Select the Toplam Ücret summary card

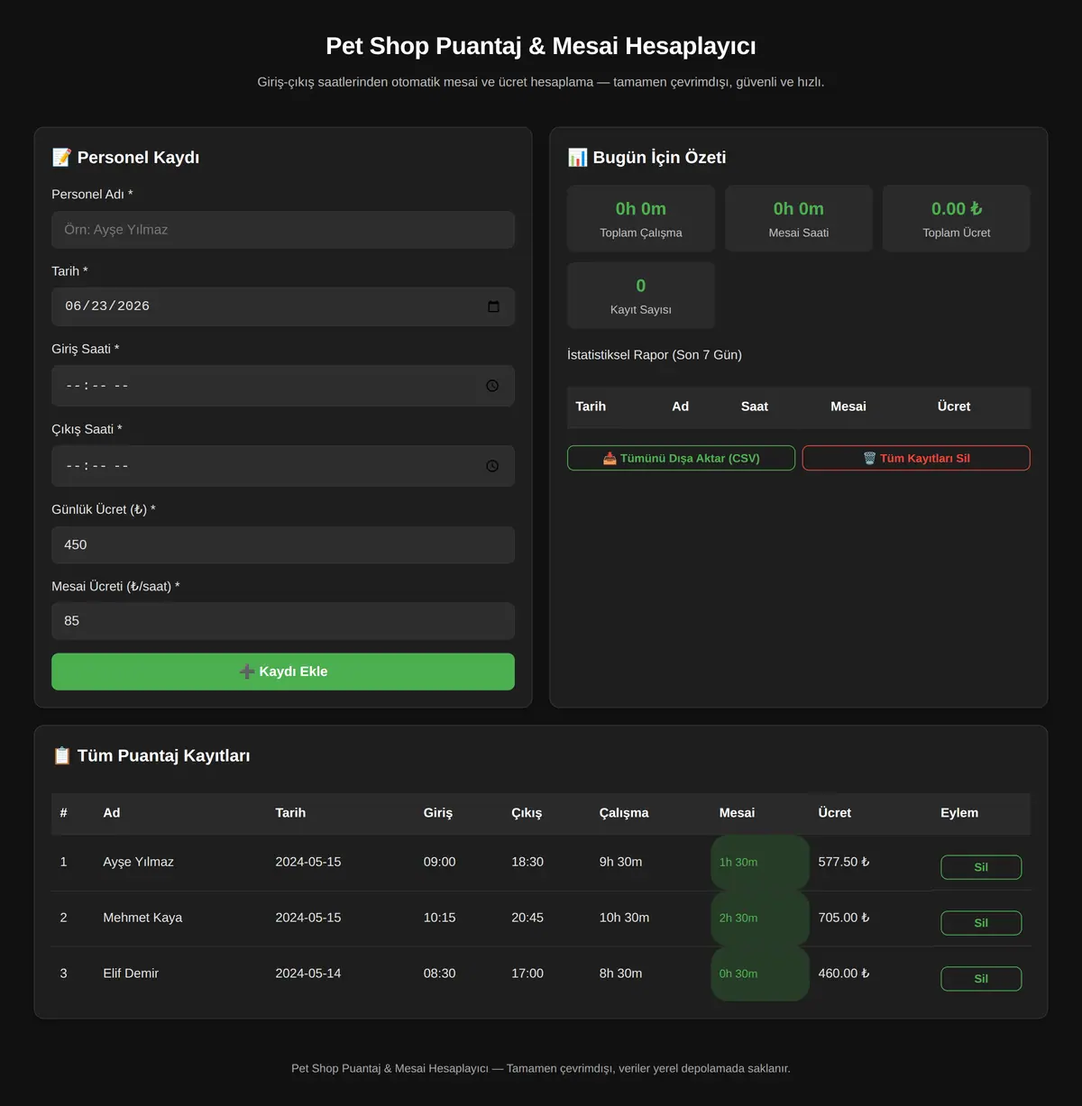[957, 219]
